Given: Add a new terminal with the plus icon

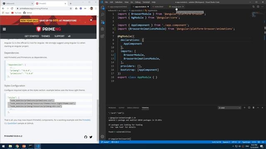Looking at the screenshot, I should (x=244, y=108).
